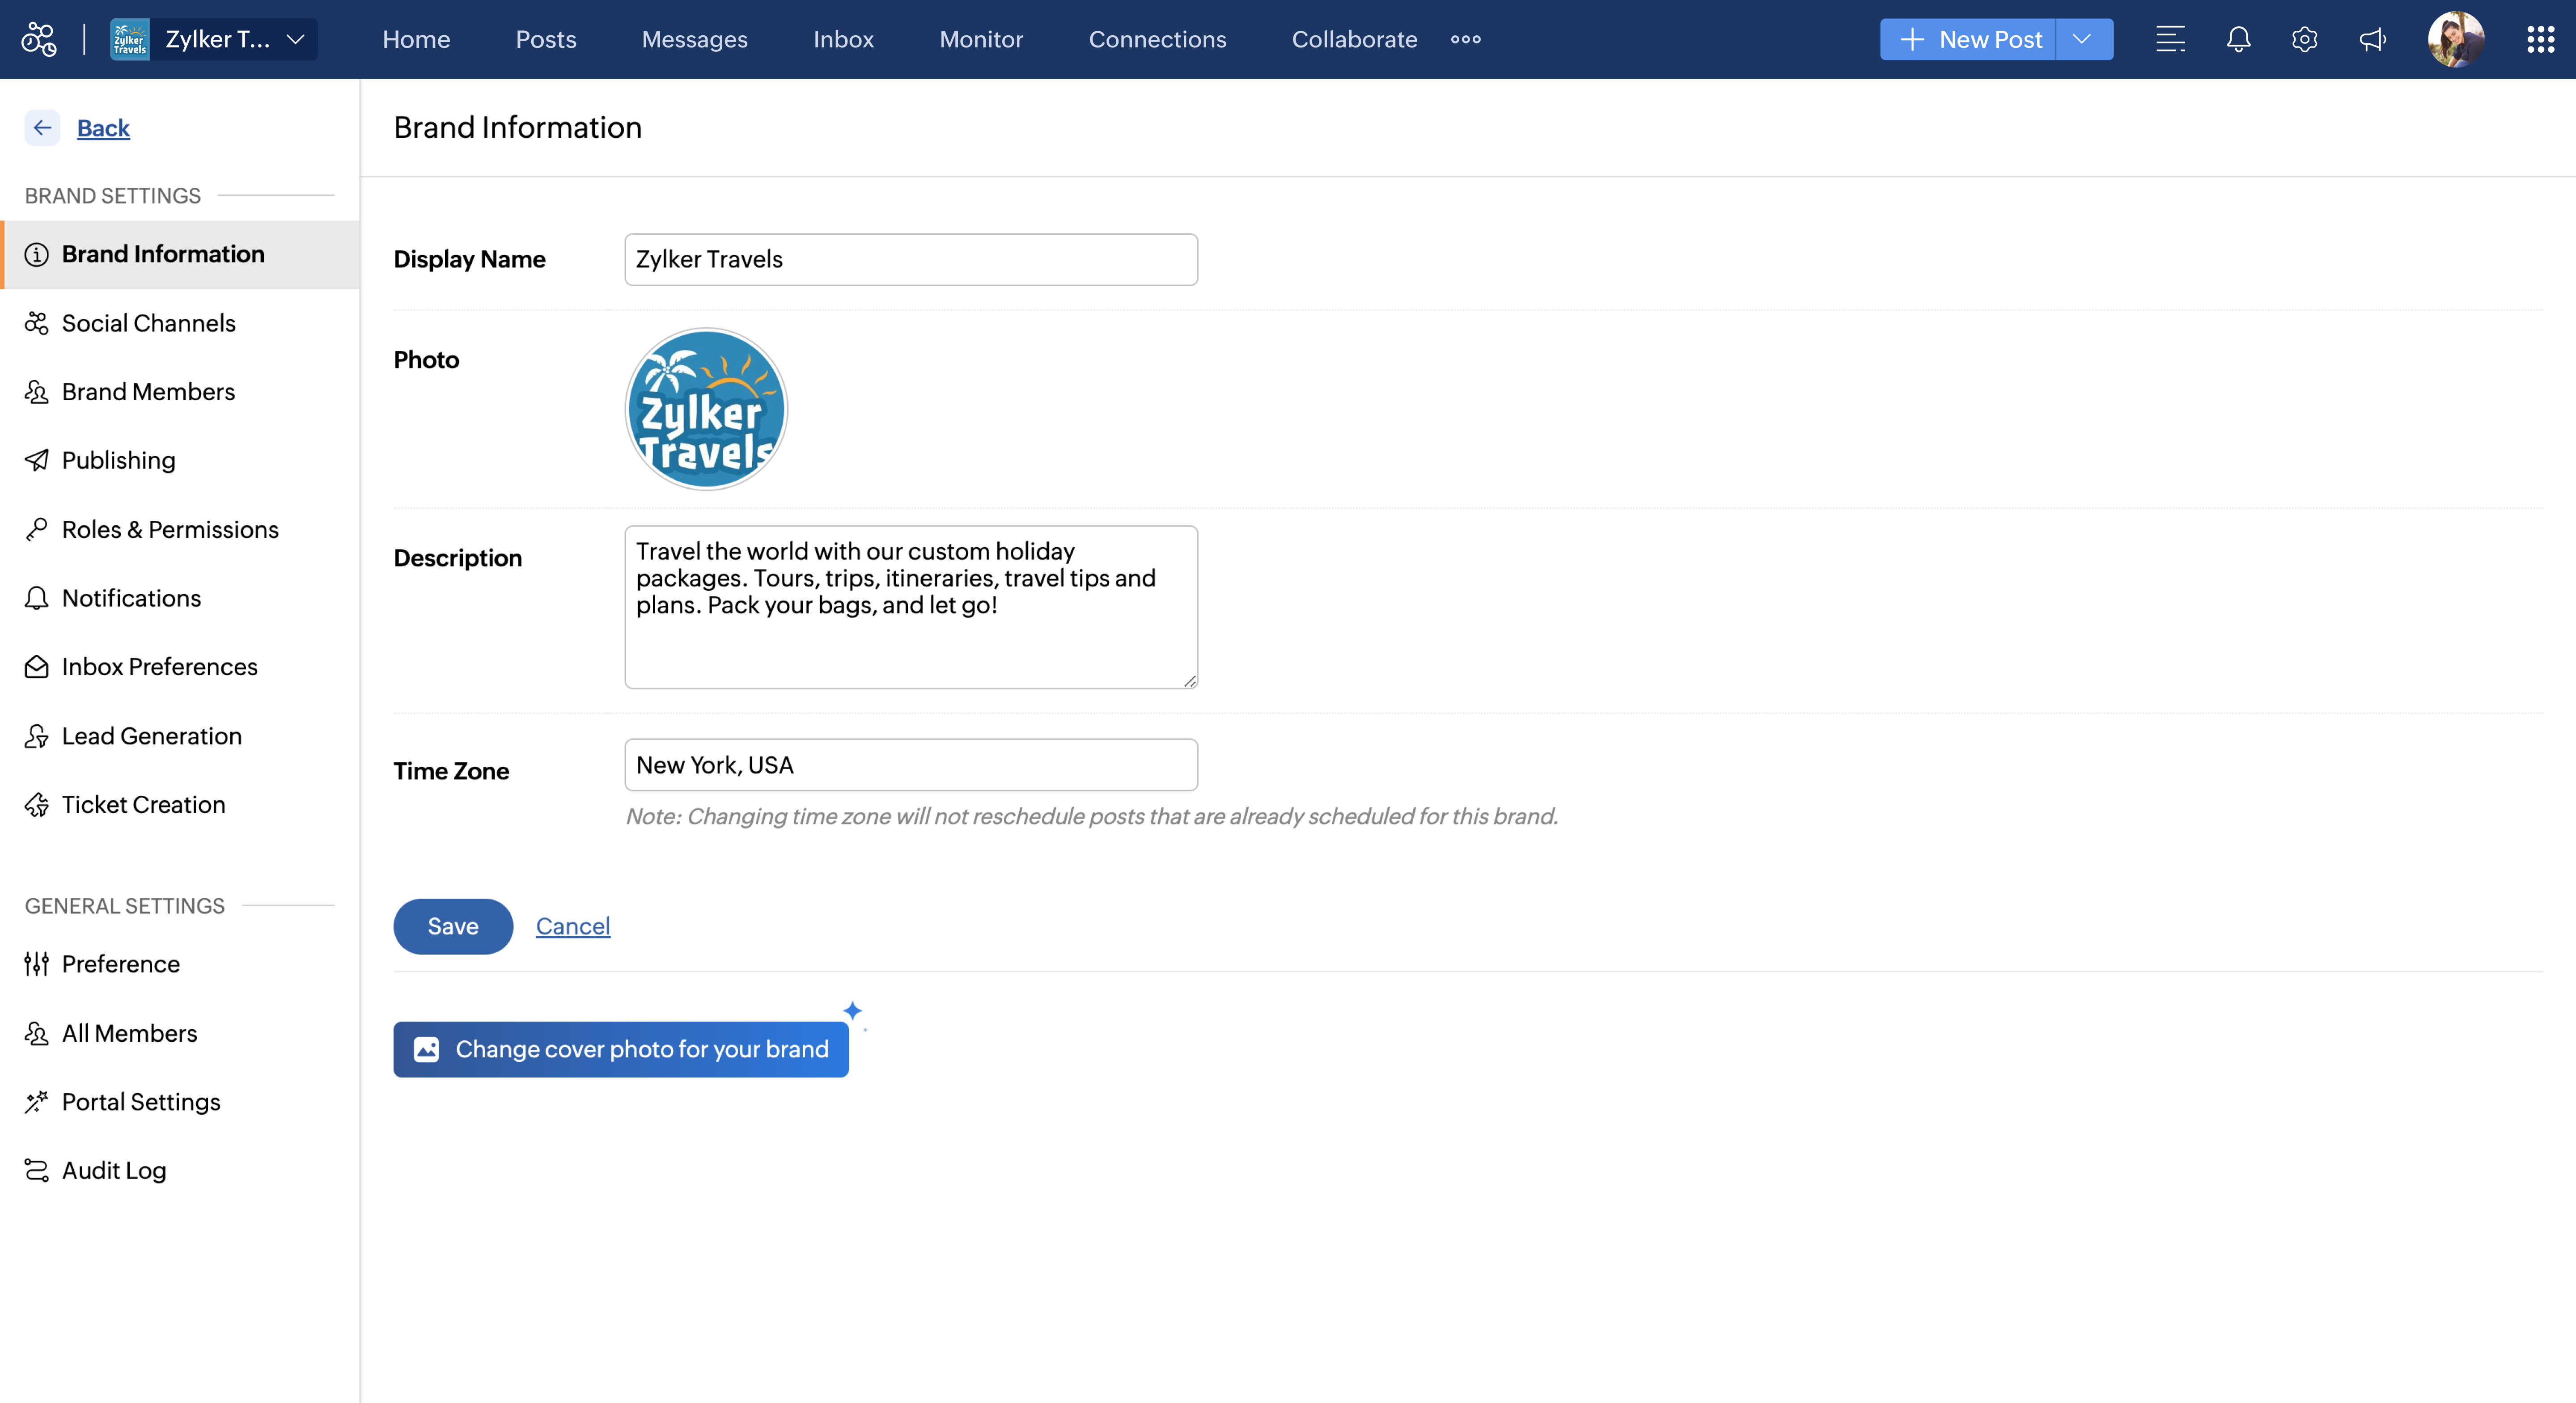The image size is (2576, 1403).
Task: Click the notifications bell icon
Action: (2238, 39)
